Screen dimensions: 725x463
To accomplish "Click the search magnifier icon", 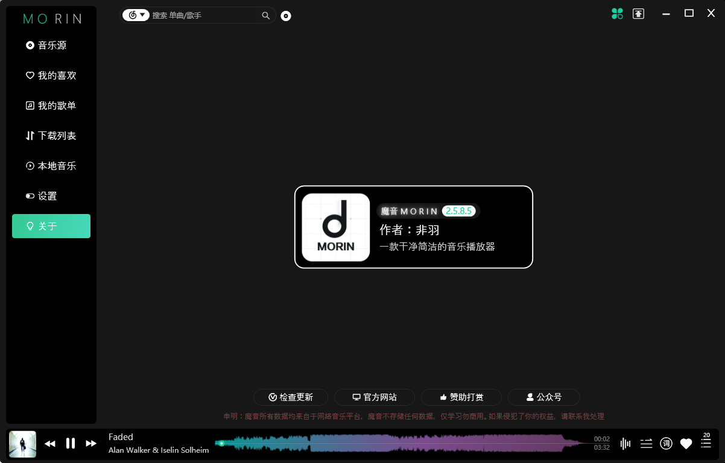I will click(x=265, y=16).
